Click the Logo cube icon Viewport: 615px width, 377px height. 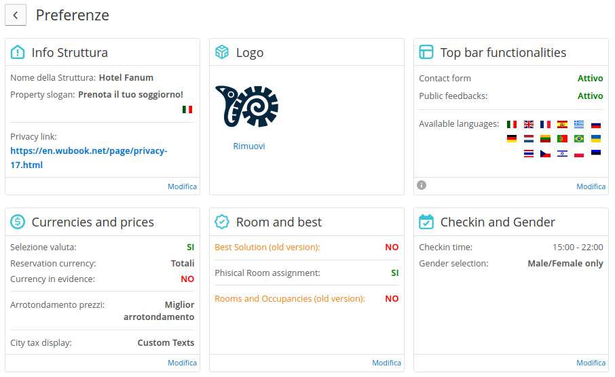point(222,52)
